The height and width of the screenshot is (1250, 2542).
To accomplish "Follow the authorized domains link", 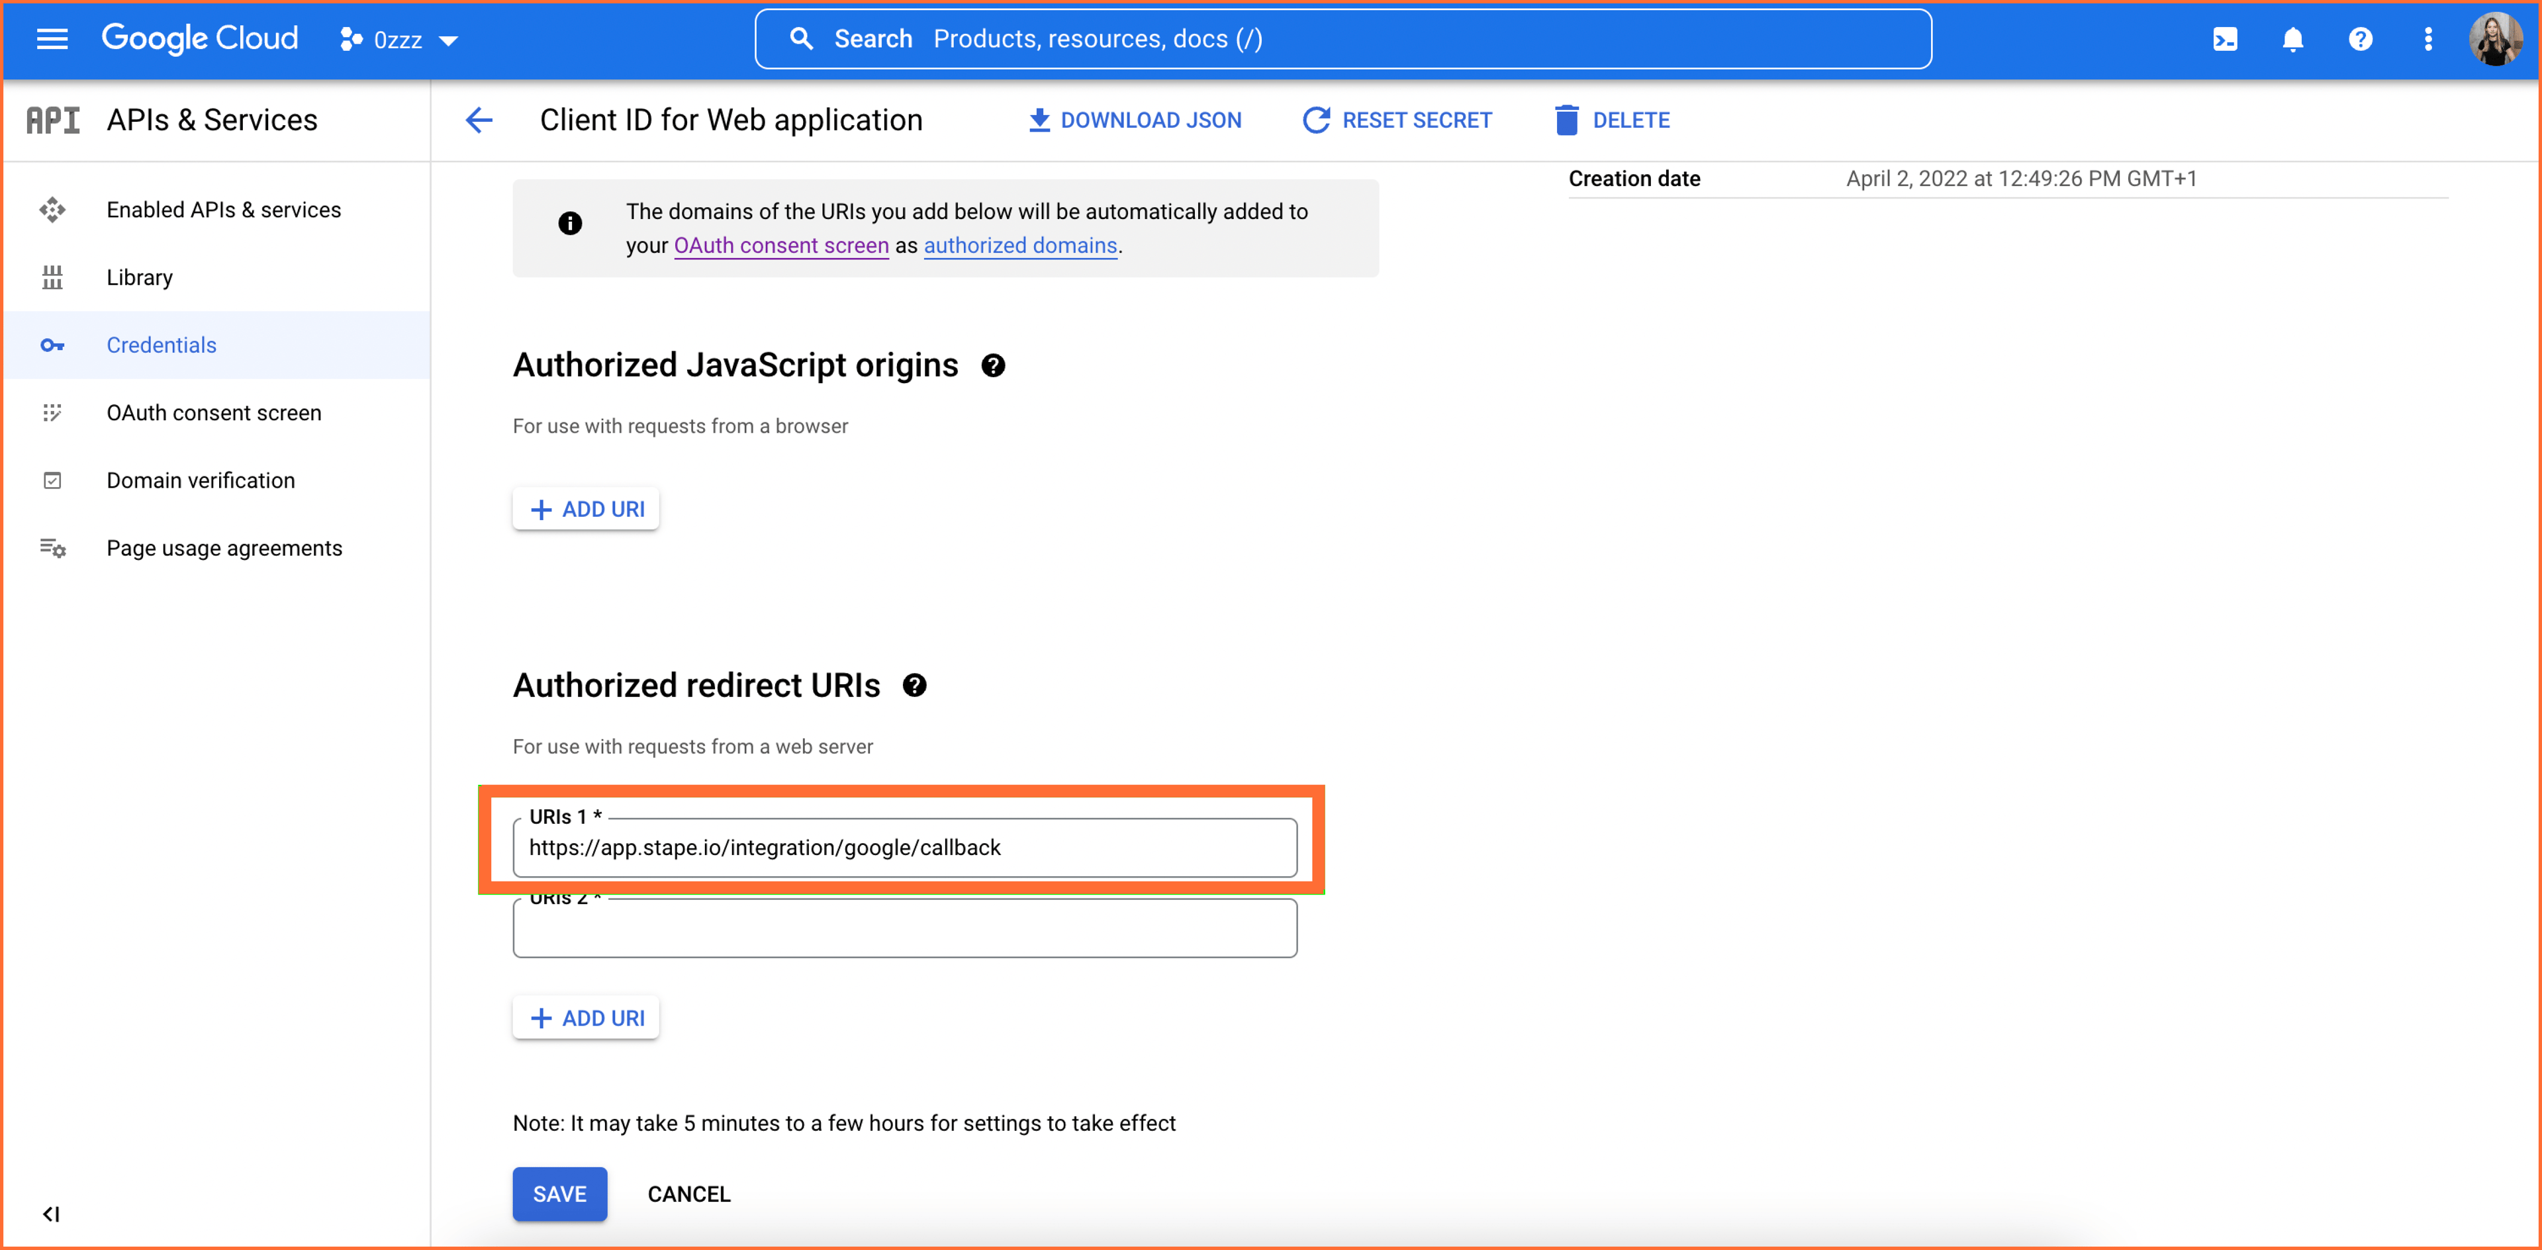I will pyautogui.click(x=1019, y=245).
